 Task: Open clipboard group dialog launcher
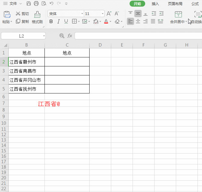43,27
